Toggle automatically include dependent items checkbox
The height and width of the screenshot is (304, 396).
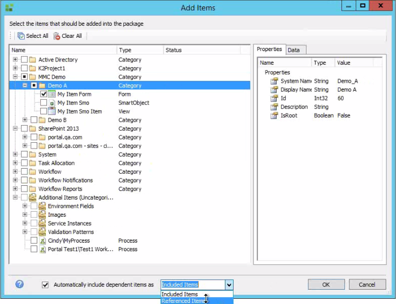45,284
